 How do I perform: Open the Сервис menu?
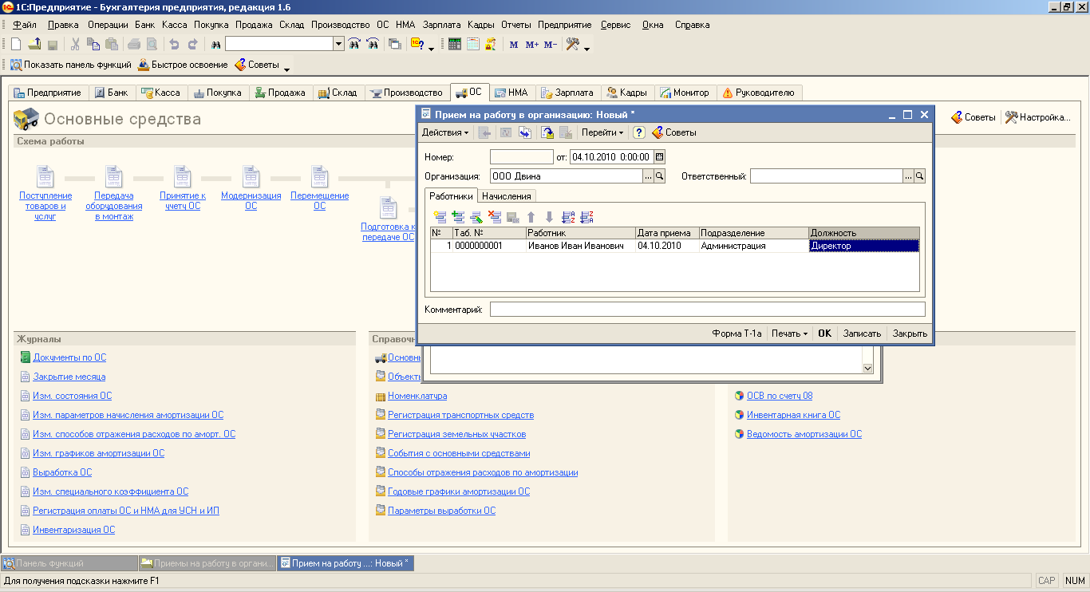click(x=615, y=25)
